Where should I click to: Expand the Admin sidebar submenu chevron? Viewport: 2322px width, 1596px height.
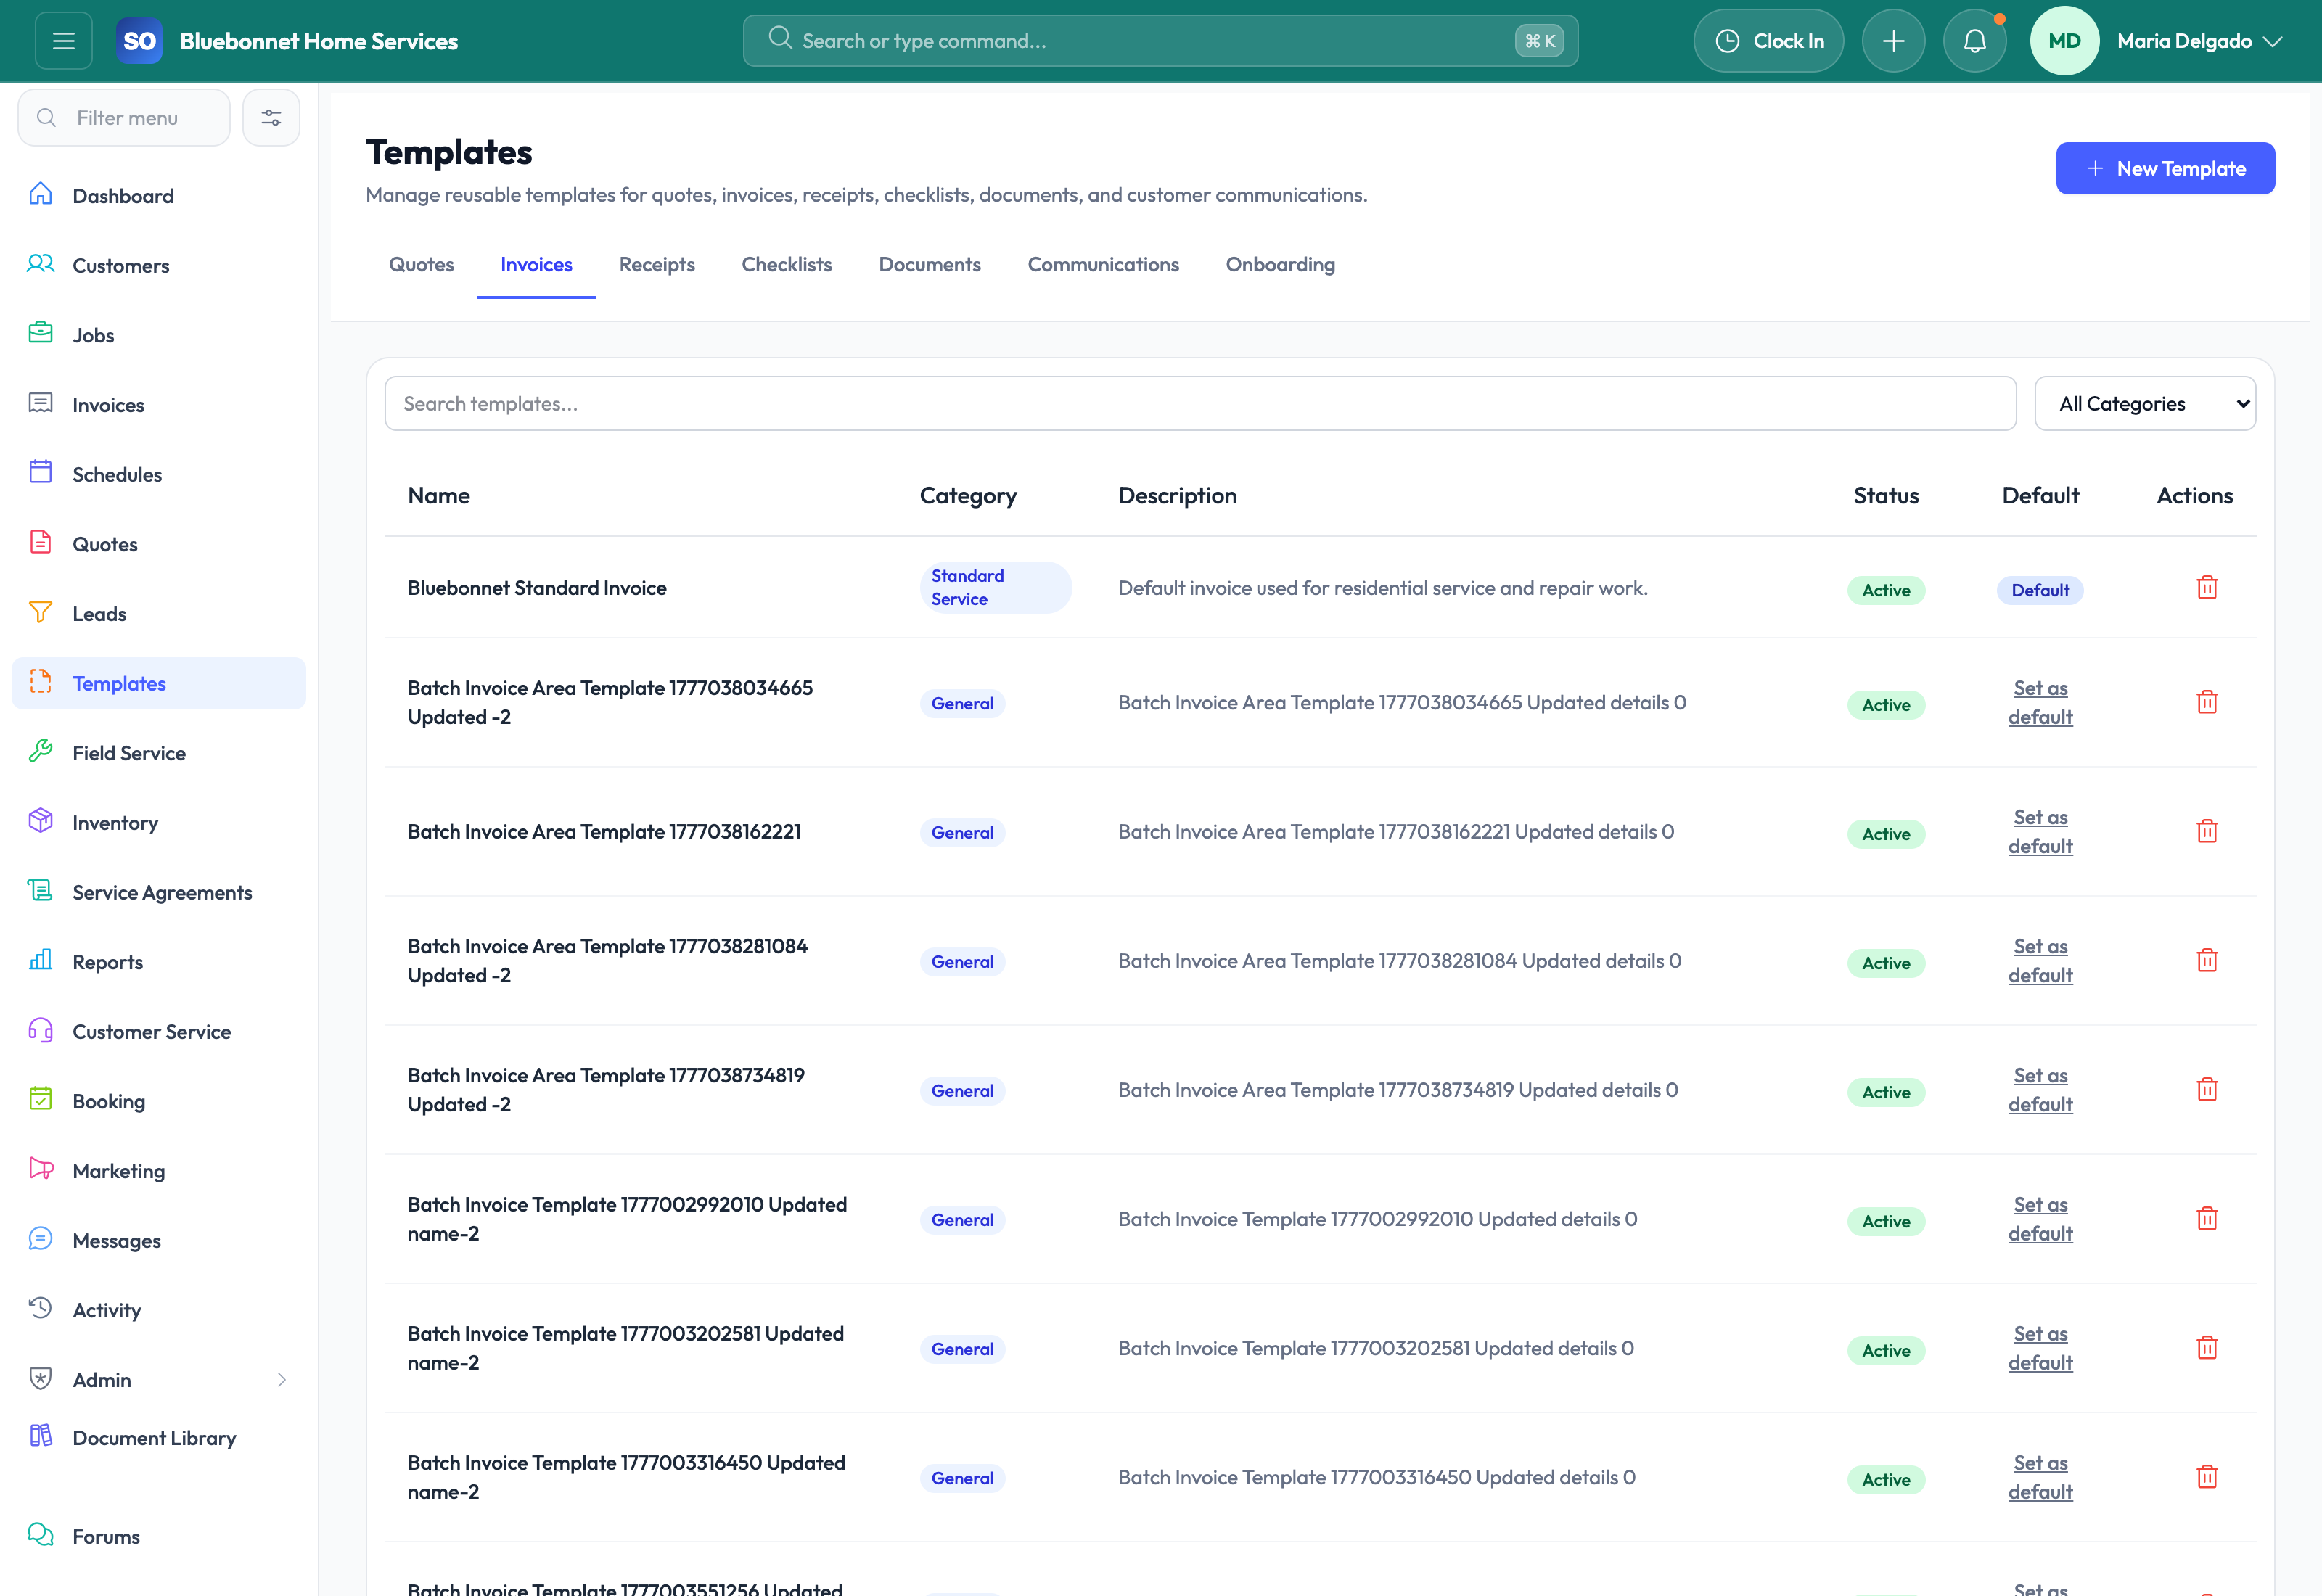pyautogui.click(x=282, y=1380)
